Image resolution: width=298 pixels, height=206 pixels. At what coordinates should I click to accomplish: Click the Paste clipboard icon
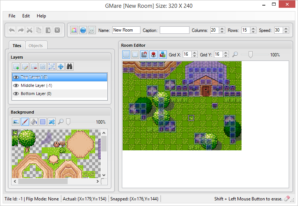click(x=48, y=30)
